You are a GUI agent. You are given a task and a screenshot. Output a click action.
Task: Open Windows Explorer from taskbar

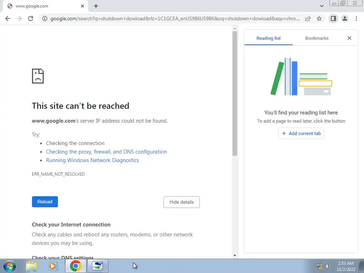point(32,266)
